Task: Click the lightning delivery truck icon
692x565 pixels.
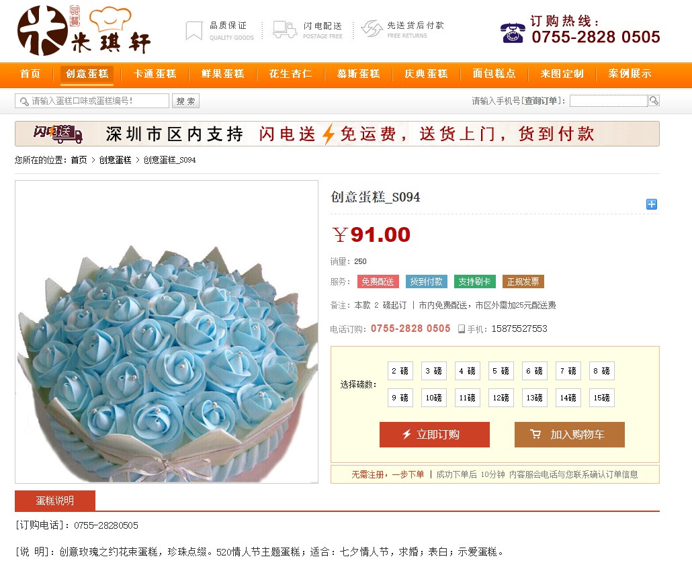Action: click(x=285, y=30)
